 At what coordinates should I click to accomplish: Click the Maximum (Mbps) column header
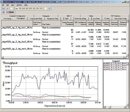(x=106, y=23)
